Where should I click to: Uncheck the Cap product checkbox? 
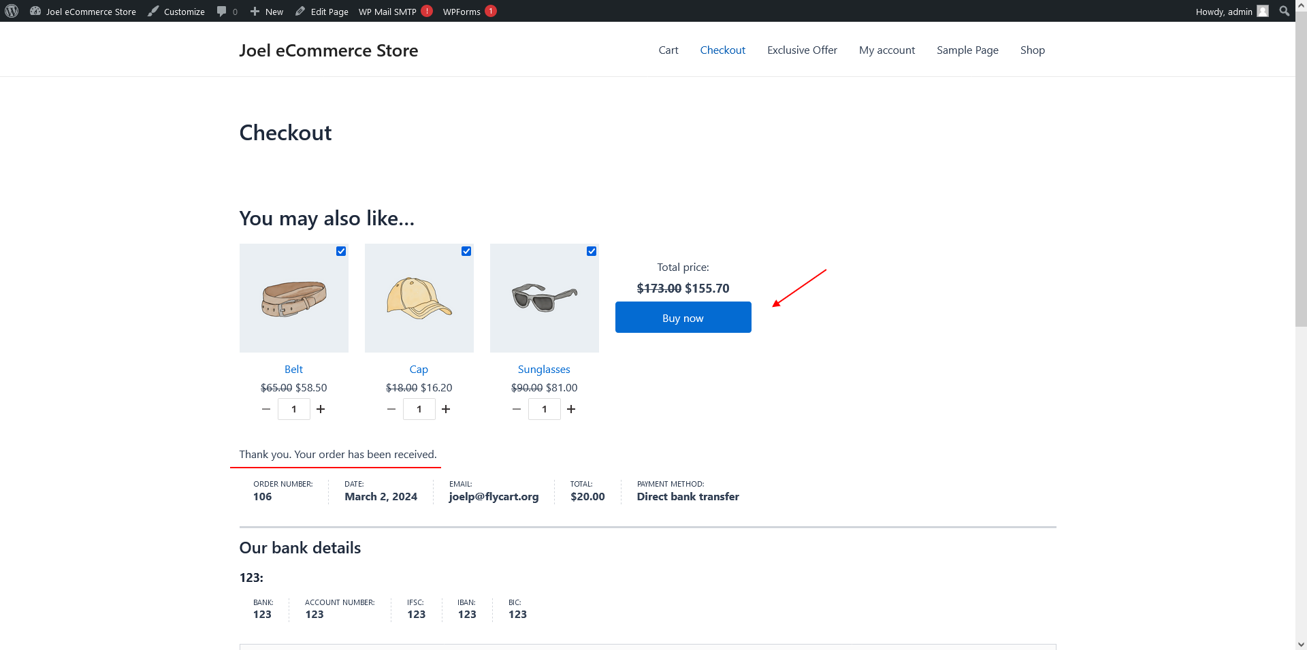coord(466,251)
